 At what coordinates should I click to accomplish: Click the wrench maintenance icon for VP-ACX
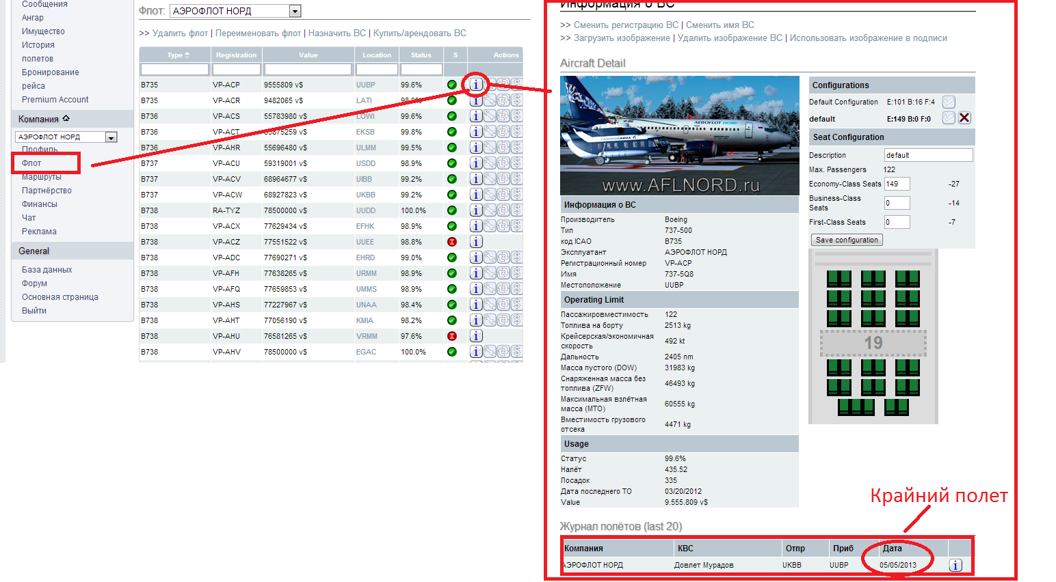tap(490, 226)
